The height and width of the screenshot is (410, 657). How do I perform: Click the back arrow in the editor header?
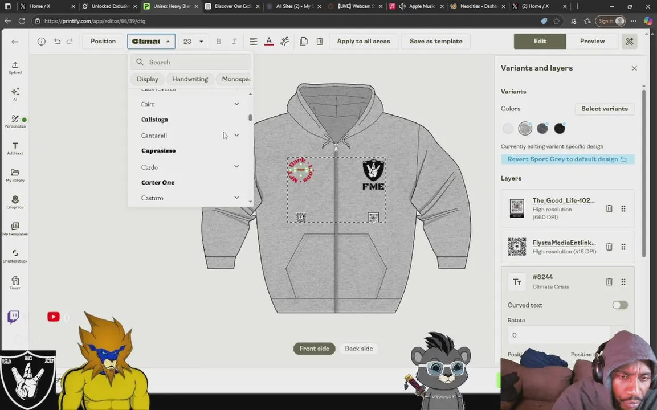click(15, 42)
